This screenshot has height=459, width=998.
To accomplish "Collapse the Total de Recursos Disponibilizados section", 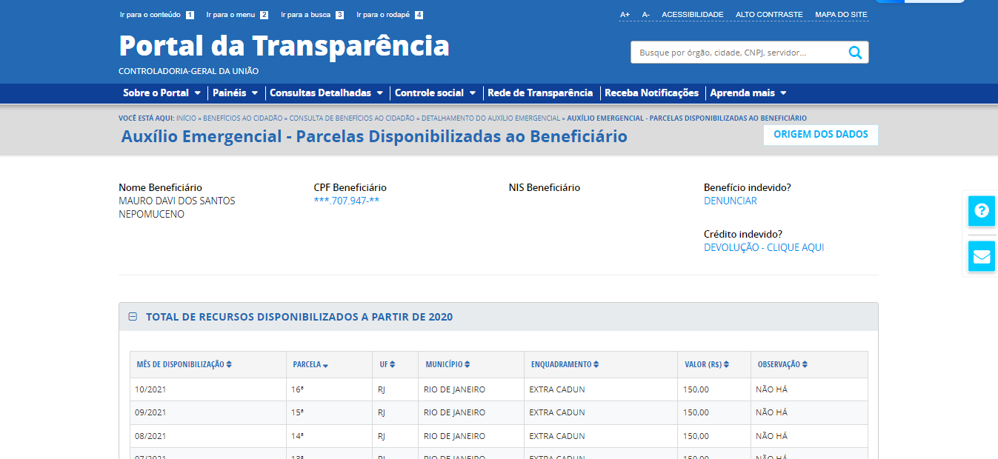I will [133, 317].
